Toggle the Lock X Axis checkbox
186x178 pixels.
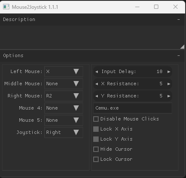coord(96,129)
